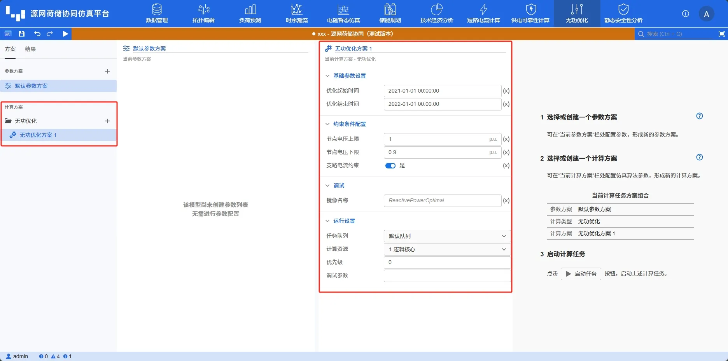Add a new 参数方案 with plus icon
The image size is (728, 361).
pos(107,71)
